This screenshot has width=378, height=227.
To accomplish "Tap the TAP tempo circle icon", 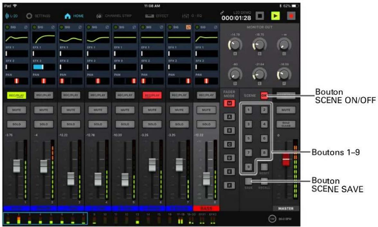I will [x=273, y=219].
